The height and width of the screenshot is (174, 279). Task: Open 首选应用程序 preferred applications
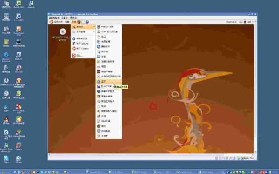(x=109, y=101)
